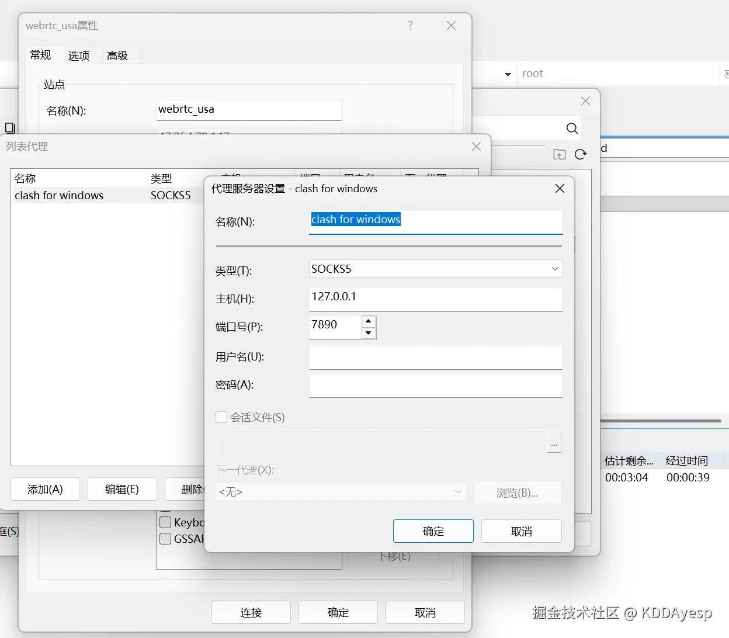Click the 名称 column header in proxy list
Screen dimensions: 729x638
click(x=79, y=178)
